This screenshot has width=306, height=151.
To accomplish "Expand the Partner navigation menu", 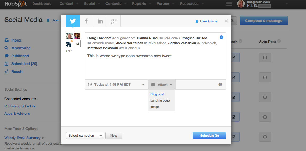I will point(165,4).
